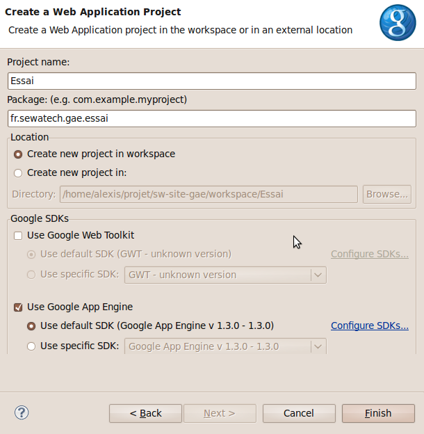
Task: Focus the Project name field with Essai
Action: 212,81
